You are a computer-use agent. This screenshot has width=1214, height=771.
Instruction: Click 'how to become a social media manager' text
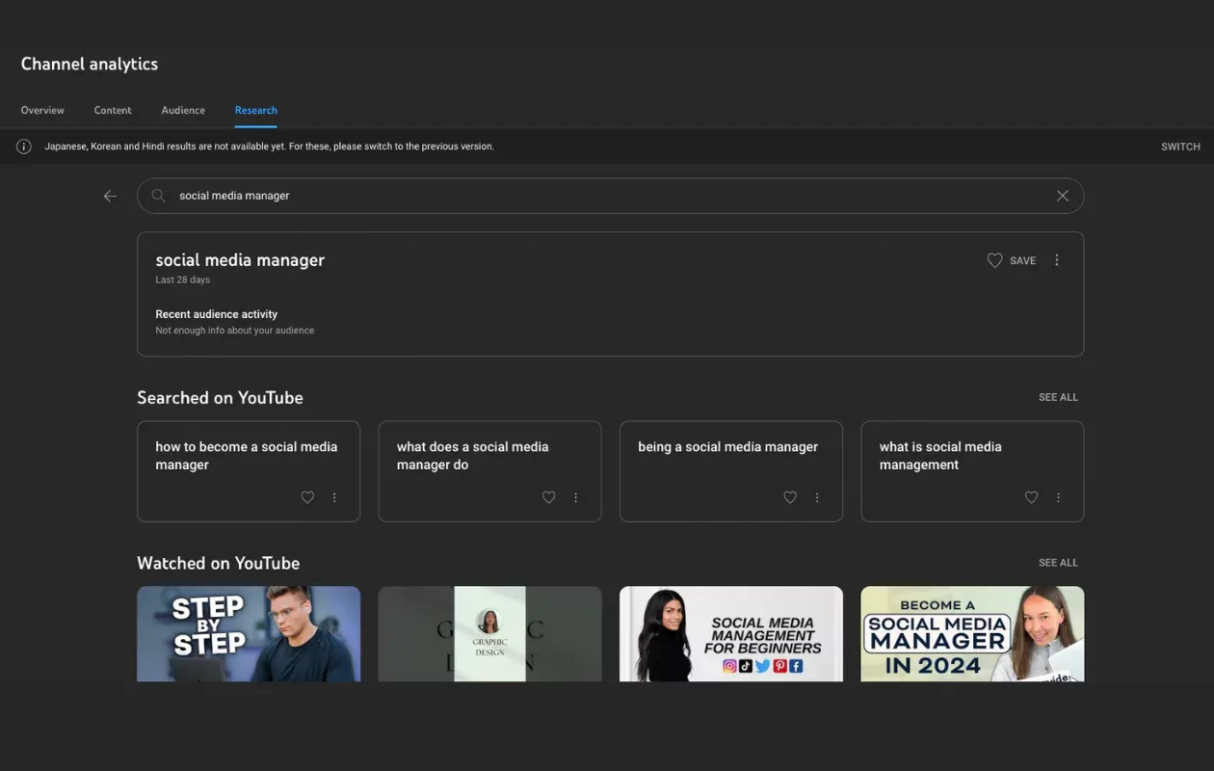pyautogui.click(x=247, y=456)
